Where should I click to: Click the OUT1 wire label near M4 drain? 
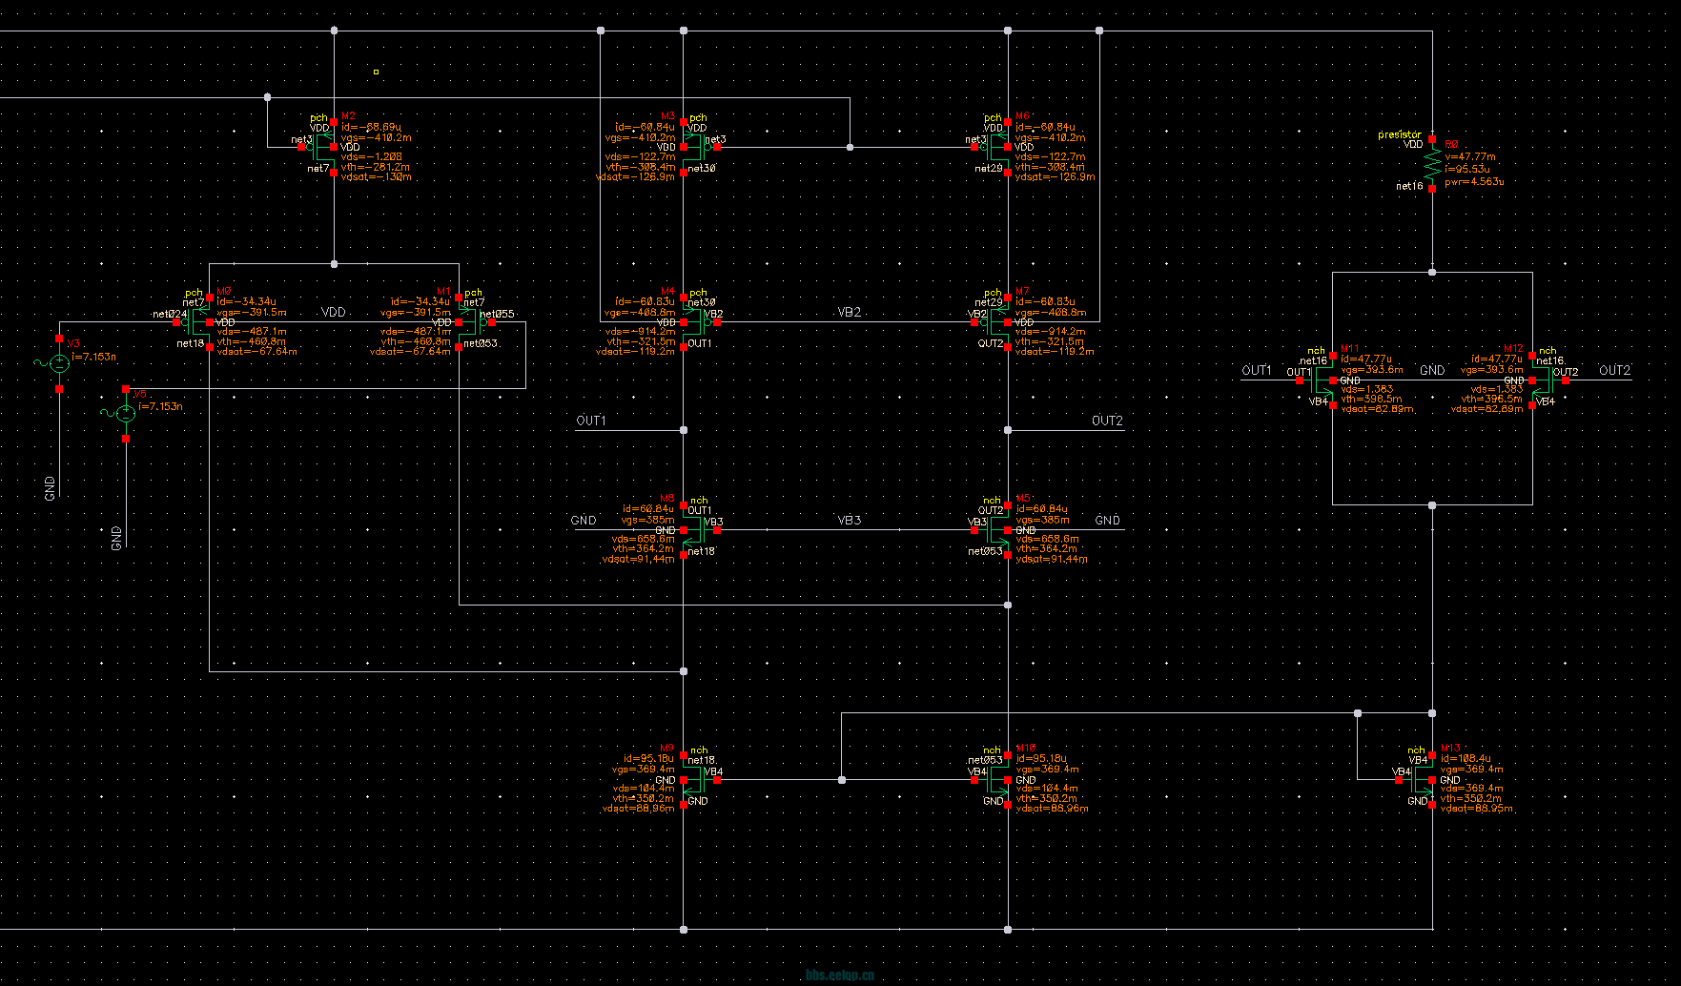591,421
